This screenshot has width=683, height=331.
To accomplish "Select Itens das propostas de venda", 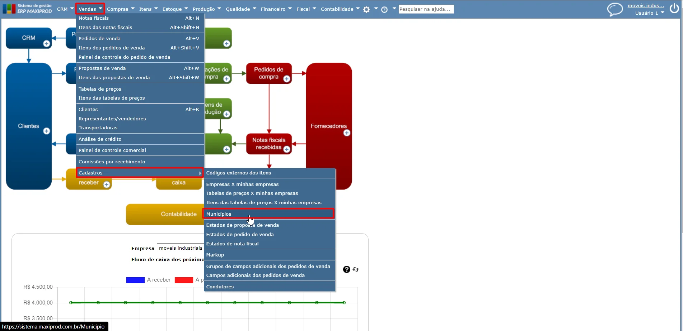I will coord(140,77).
